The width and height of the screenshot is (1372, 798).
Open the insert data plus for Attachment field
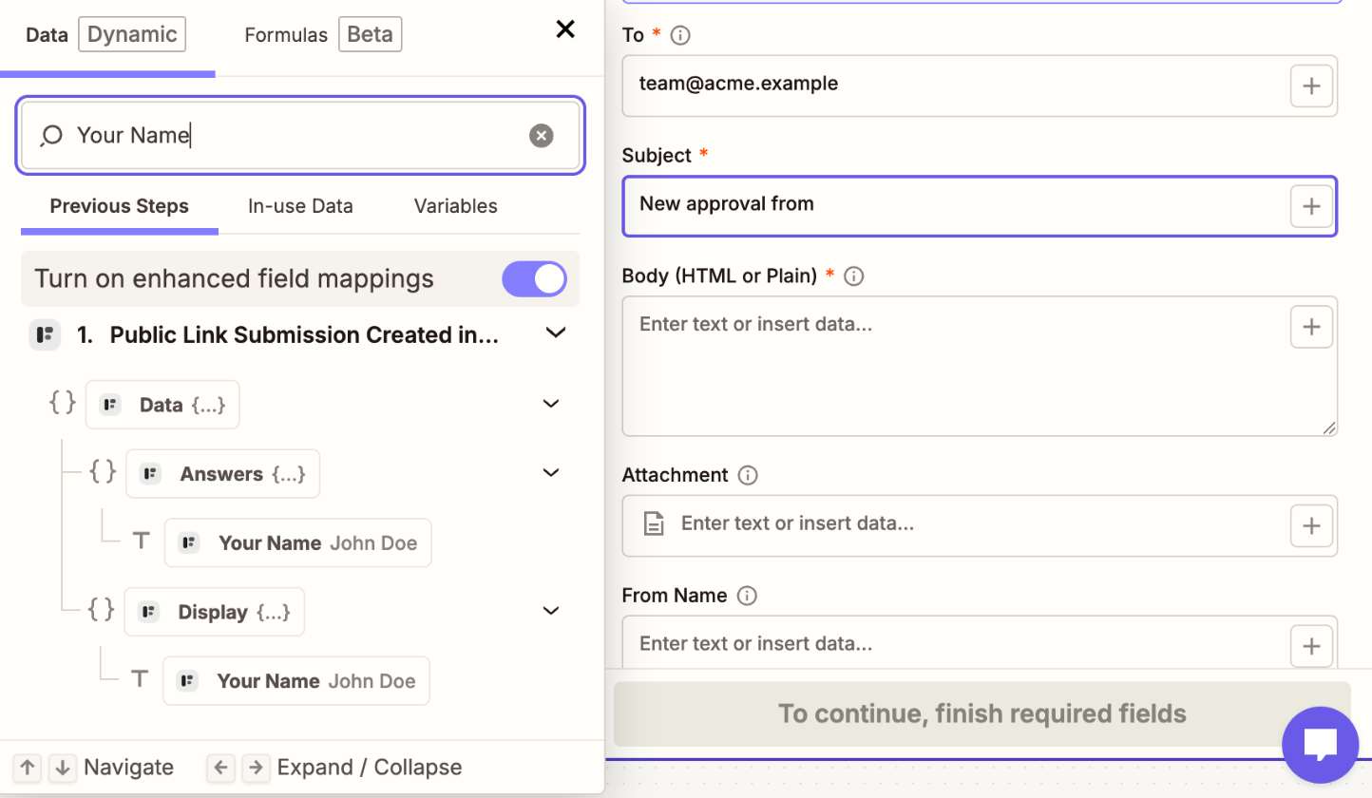pos(1311,525)
